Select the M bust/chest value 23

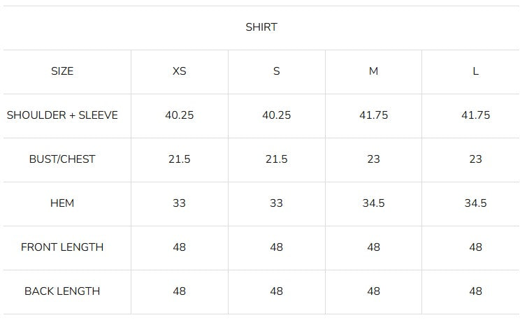click(x=373, y=159)
